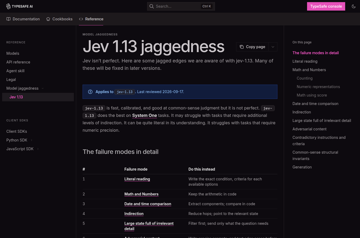Viewport: 360px width, 238px height.
Task: Click 'Keep the arithmetic in code' cell
Action: [x=212, y=194]
